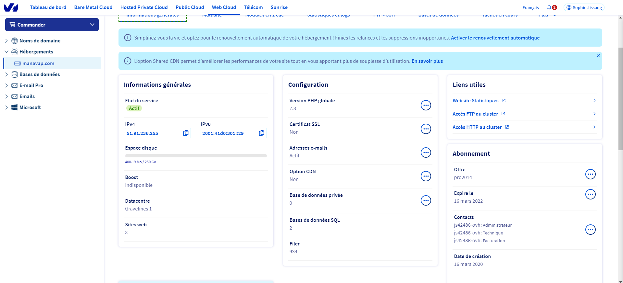Viewport: 623px width, 283px height.
Task: Click the OVH logo
Action: 11,7
